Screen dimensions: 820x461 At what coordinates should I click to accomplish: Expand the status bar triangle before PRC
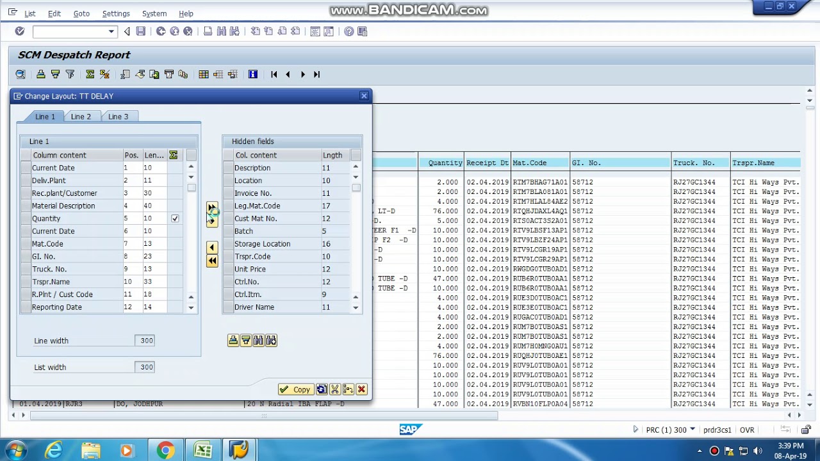(x=635, y=430)
